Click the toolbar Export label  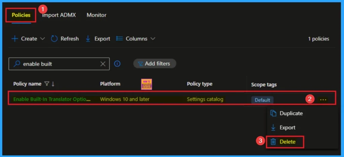102,39
